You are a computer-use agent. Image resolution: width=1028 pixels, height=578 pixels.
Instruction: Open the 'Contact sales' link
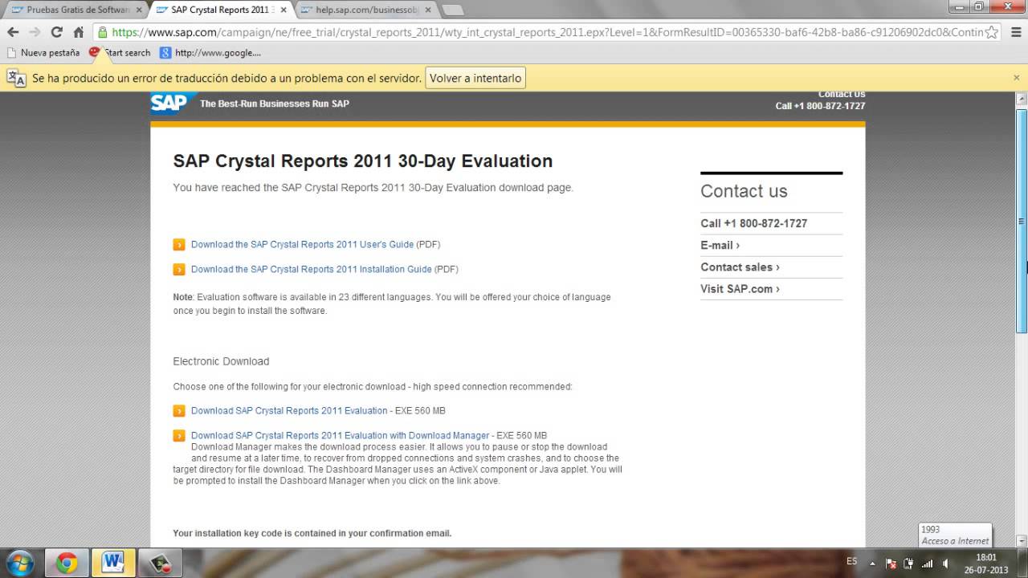point(740,267)
